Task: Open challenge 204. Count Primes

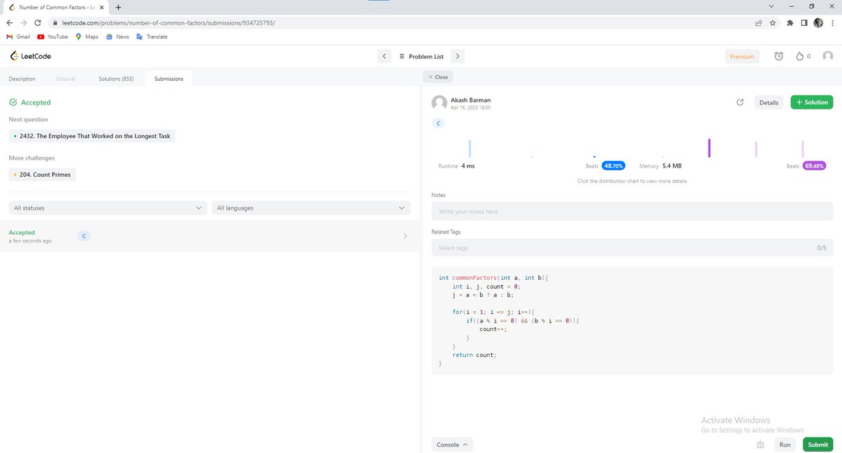Action: tap(42, 175)
